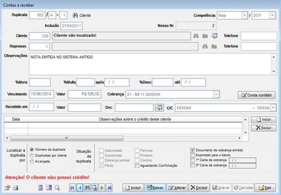Click Incluir button beside credit observations table
Viewport: 281px width, 195px height.
(264, 120)
